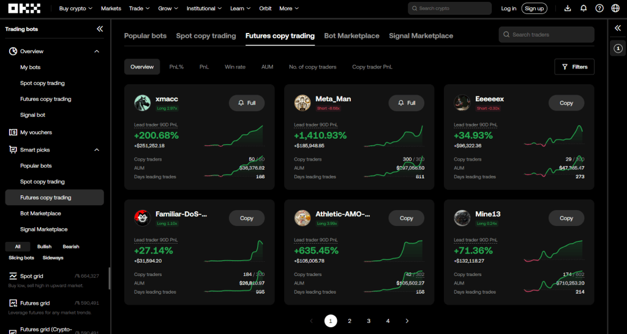Go to next page arrow
Image resolution: width=627 pixels, height=334 pixels.
[407, 321]
